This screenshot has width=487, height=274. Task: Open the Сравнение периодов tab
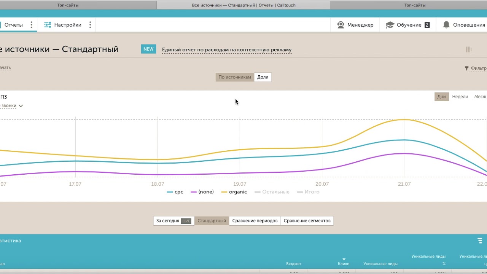coord(255,221)
